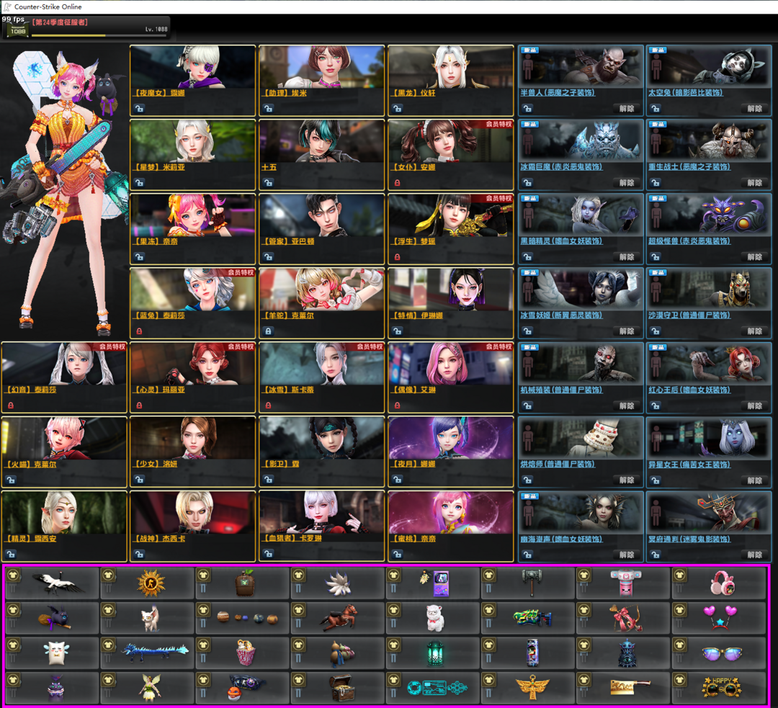Select the popcorn bucket accessory

pos(246,653)
